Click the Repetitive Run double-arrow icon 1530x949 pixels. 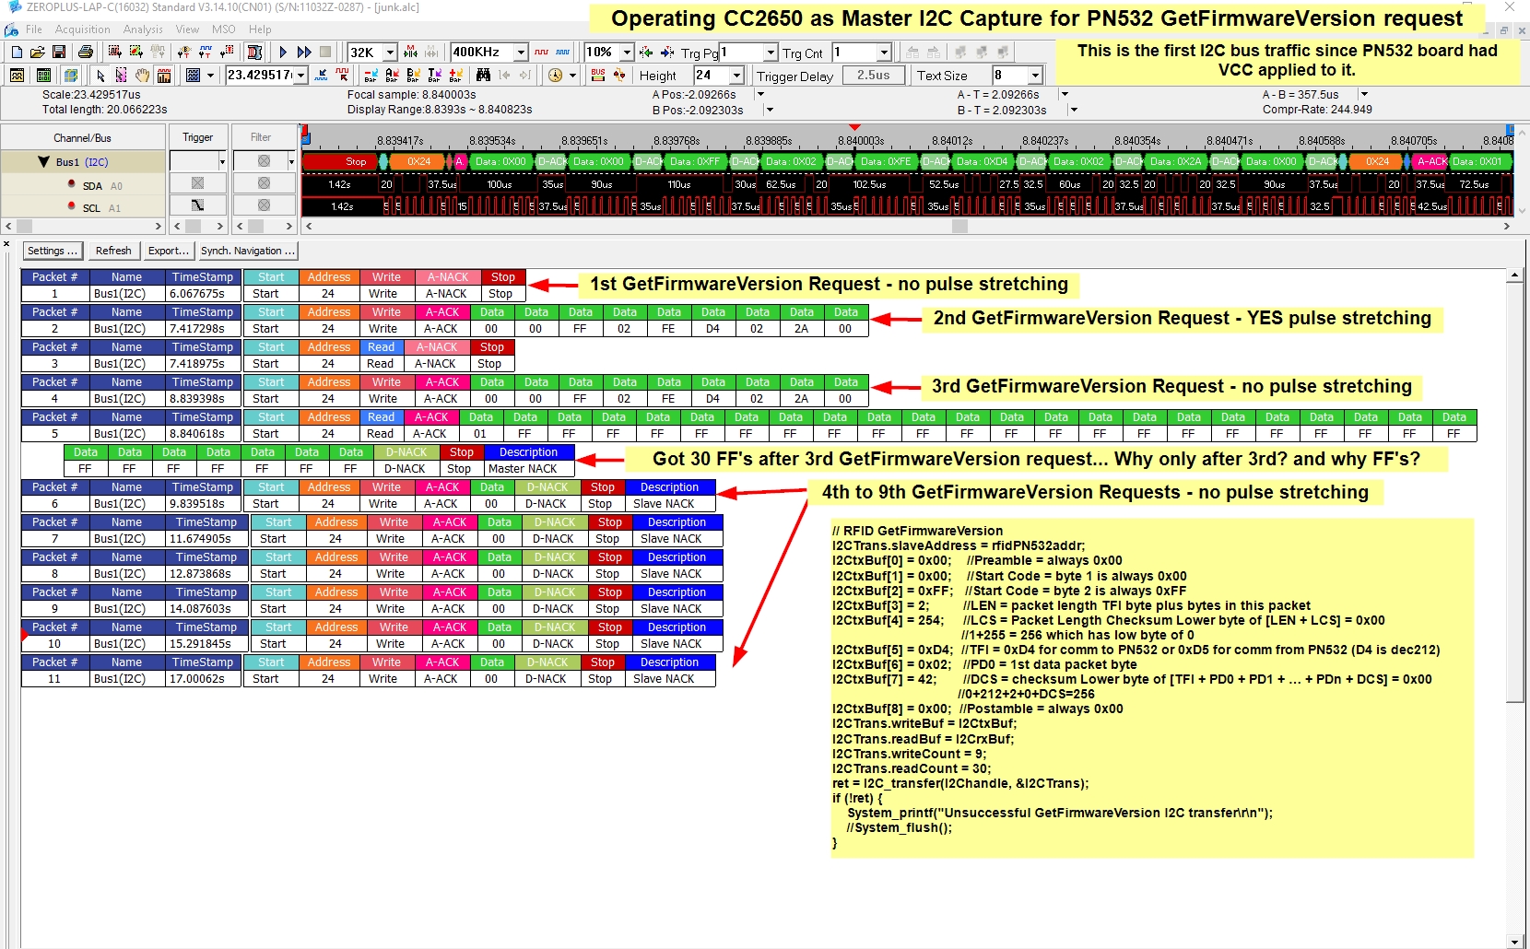point(304,52)
